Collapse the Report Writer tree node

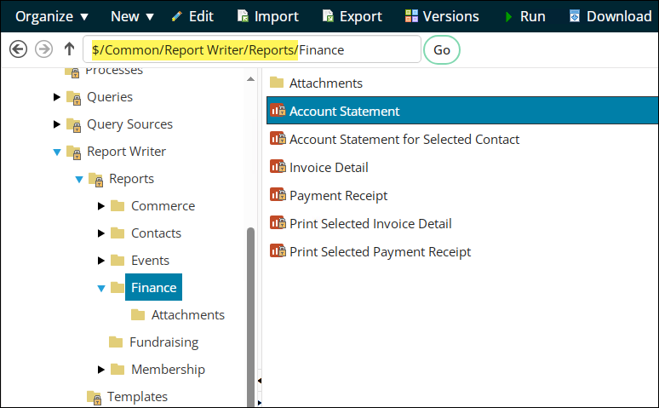[x=57, y=152]
